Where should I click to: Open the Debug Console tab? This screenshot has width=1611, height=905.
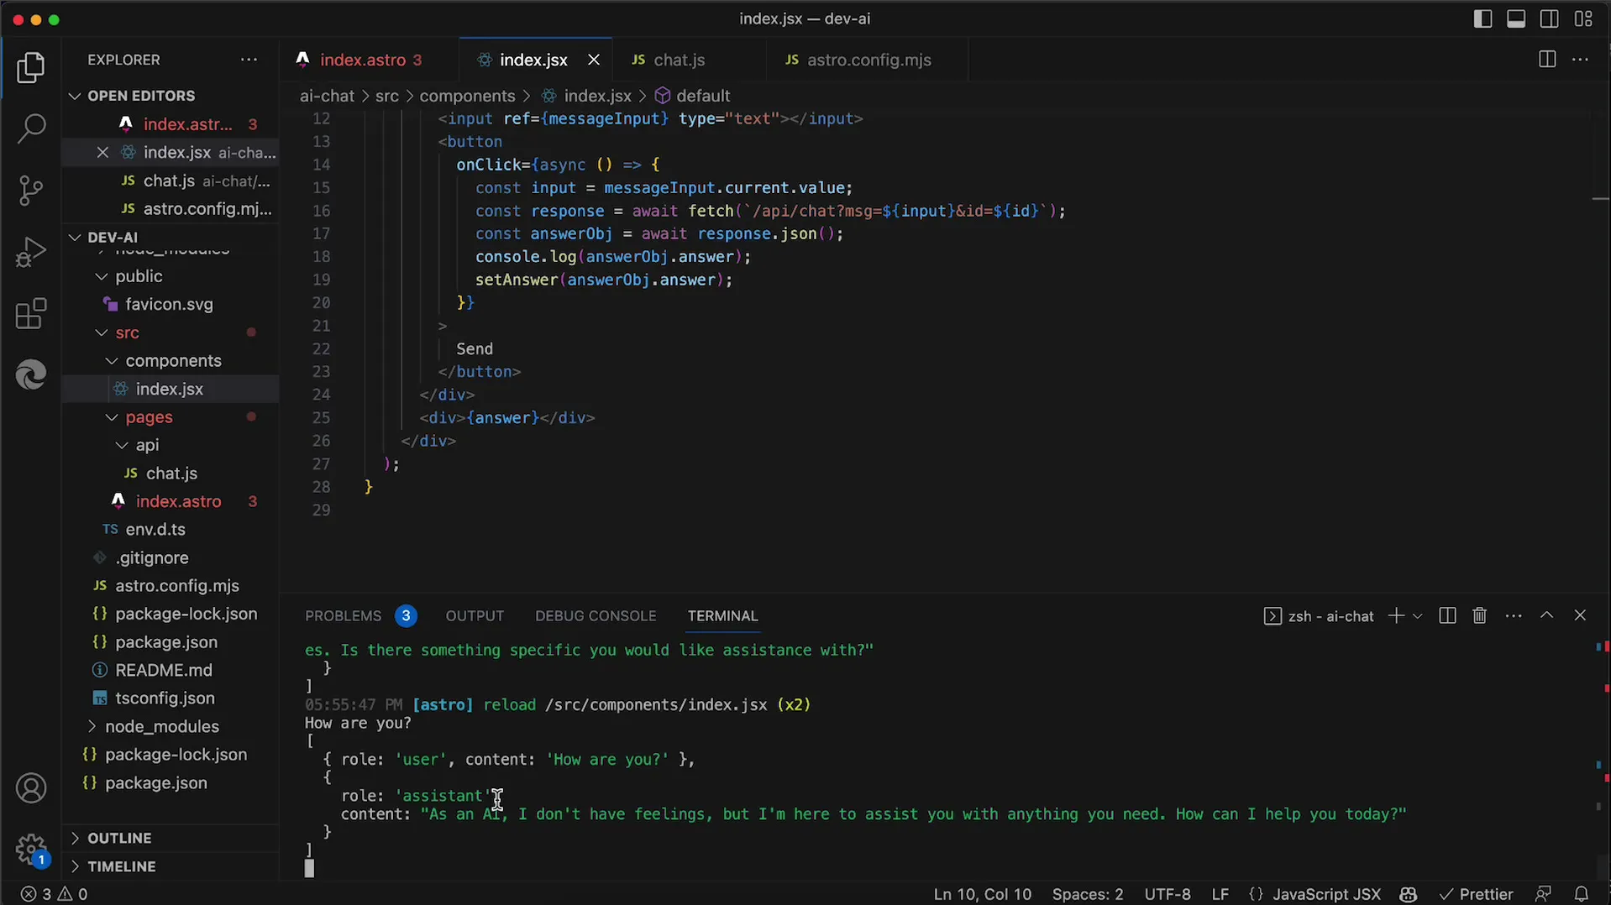pyautogui.click(x=596, y=615)
